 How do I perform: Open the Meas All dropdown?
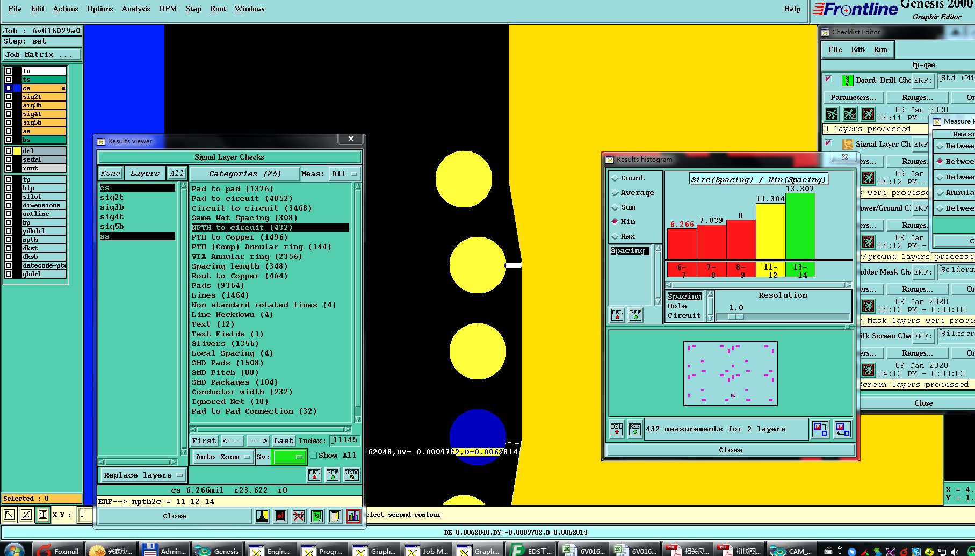click(x=344, y=174)
